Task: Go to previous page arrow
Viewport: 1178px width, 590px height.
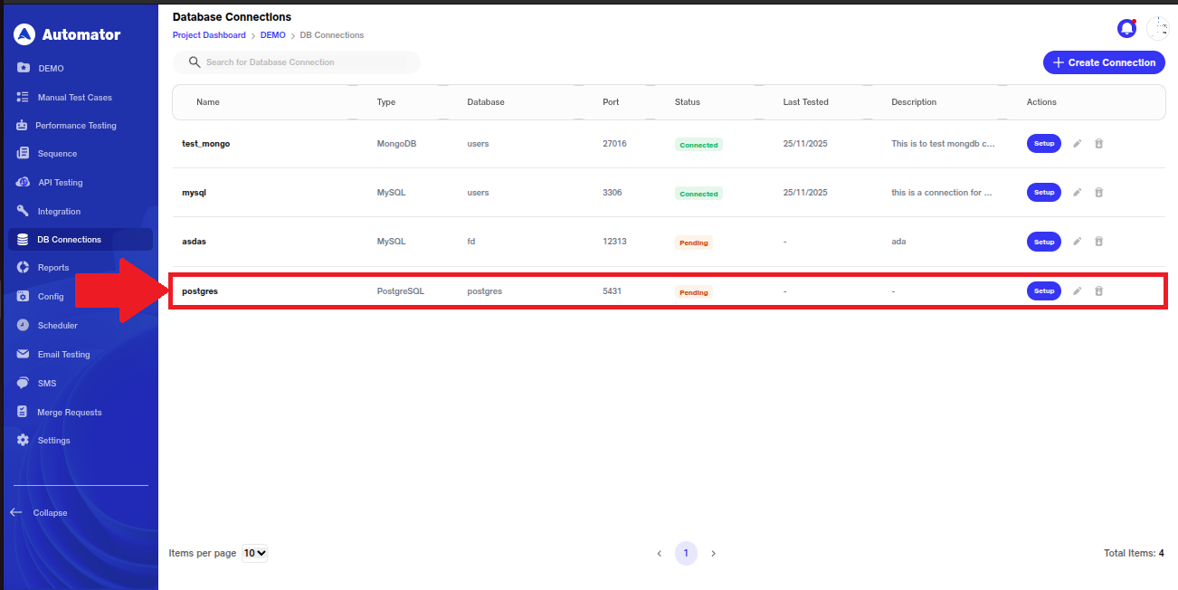Action: coord(659,553)
